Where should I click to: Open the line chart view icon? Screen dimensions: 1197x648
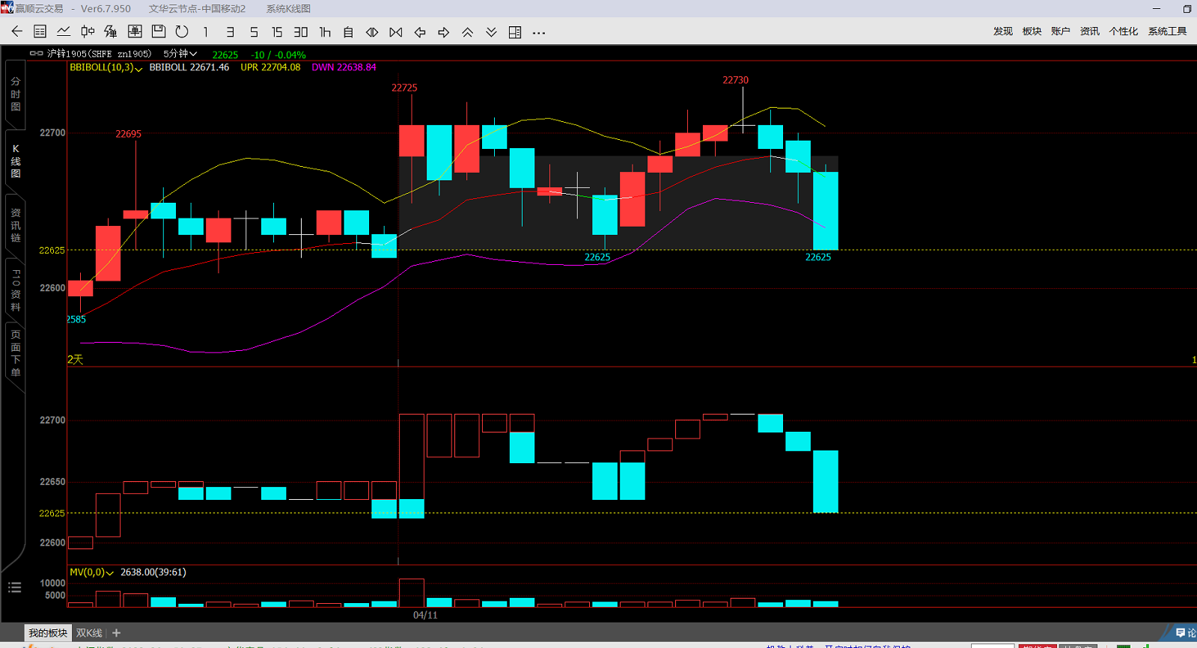[x=64, y=31]
